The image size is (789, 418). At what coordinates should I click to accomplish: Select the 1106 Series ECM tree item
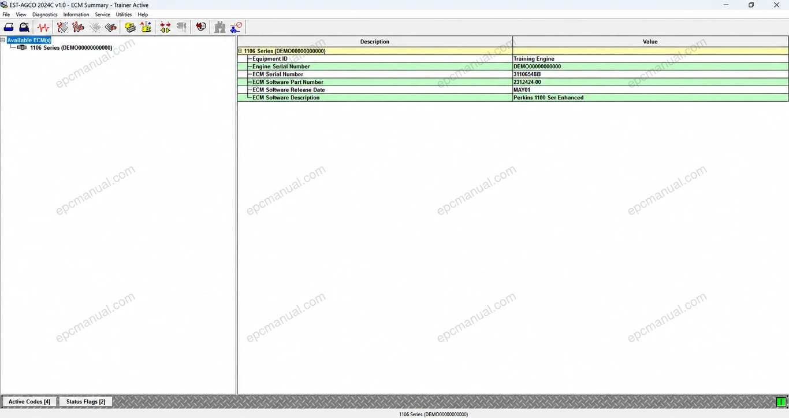pos(71,48)
